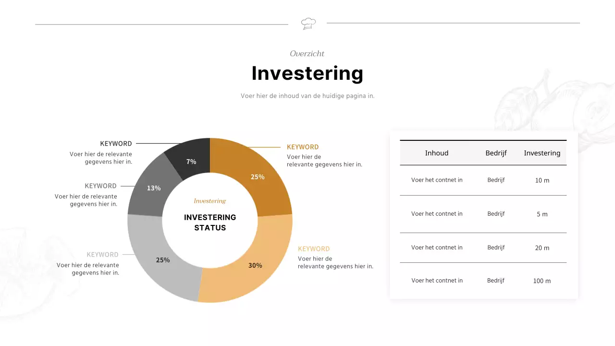
Task: Click the 'Bedrijf' column header
Action: pyautogui.click(x=496, y=153)
